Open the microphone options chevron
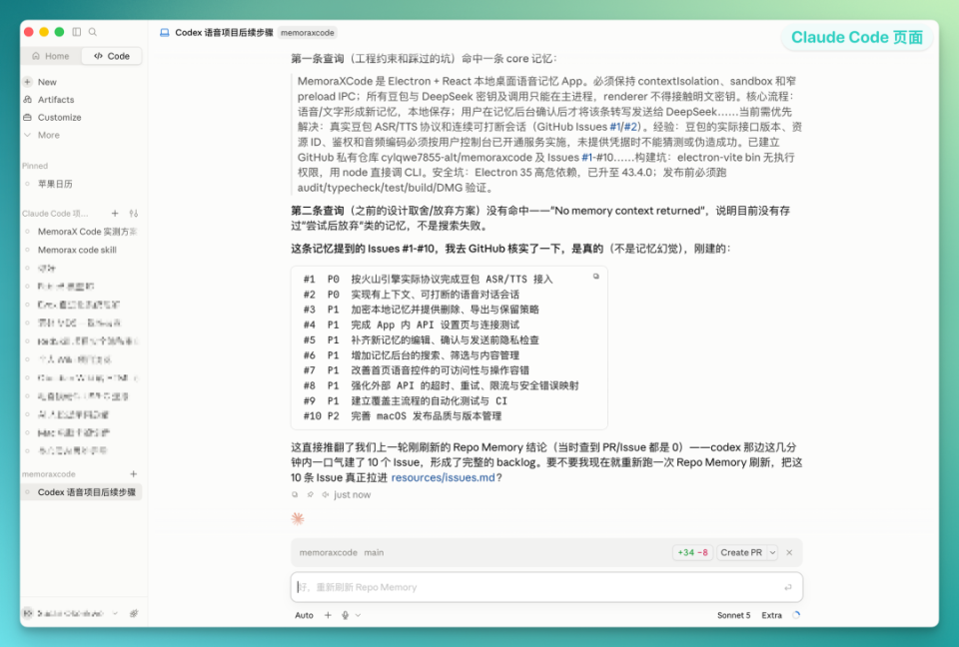The width and height of the screenshot is (959, 647). (358, 615)
